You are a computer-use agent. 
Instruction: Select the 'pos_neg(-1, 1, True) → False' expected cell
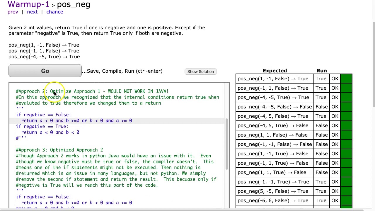tap(275, 163)
